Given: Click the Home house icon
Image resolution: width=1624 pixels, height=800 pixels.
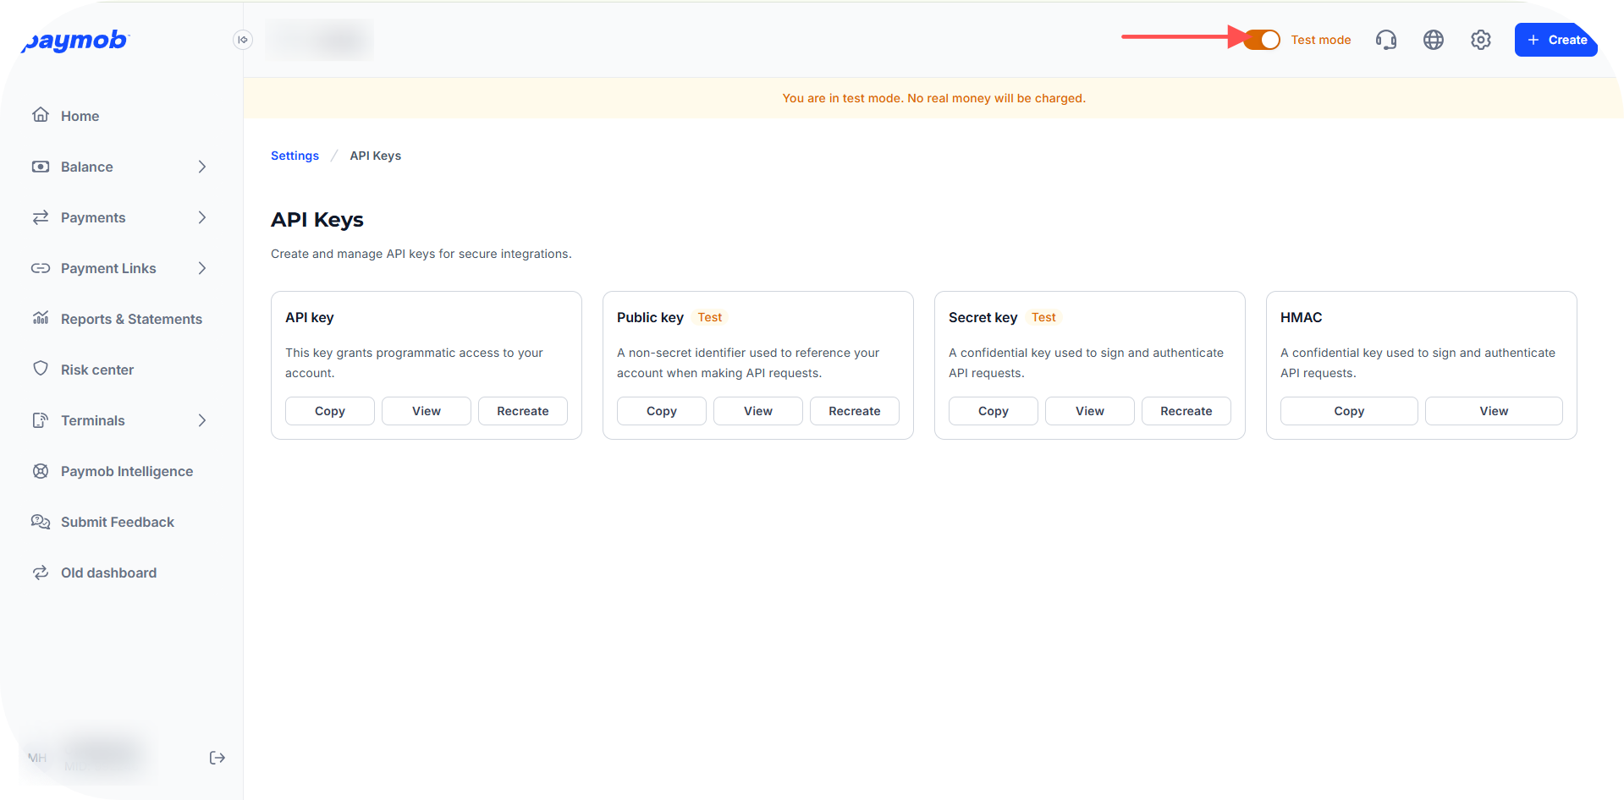Looking at the screenshot, I should coord(41,115).
